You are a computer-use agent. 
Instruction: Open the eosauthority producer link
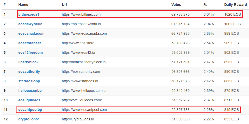click(x=29, y=72)
